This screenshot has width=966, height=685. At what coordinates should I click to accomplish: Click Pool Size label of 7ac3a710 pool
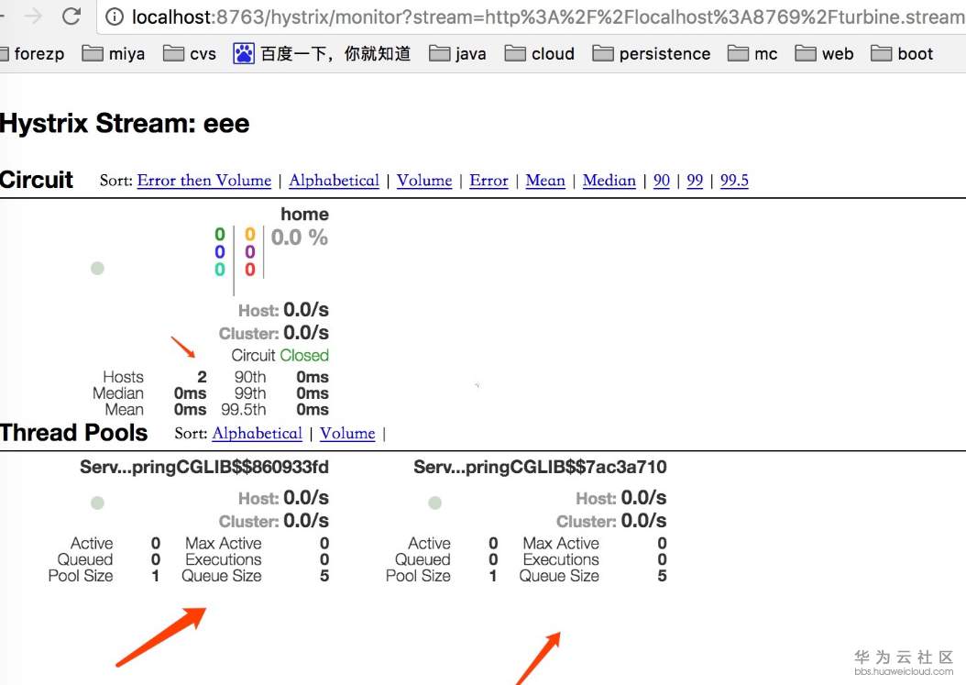click(418, 576)
